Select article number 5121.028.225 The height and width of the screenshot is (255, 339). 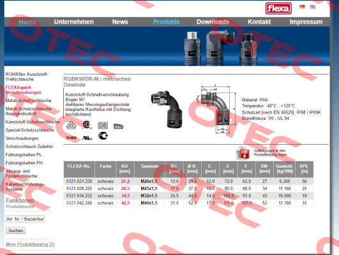pos(79,189)
